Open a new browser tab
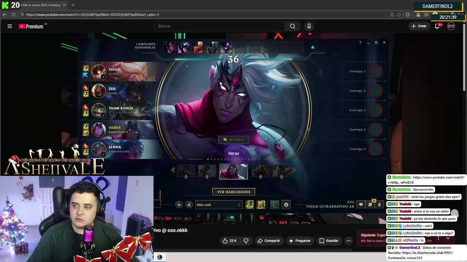Image resolution: width=467 pixels, height=262 pixels. (73, 5)
